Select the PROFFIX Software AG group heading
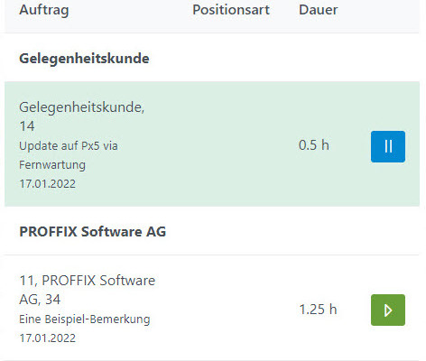Screen dimensions: 426x361 [92, 232]
